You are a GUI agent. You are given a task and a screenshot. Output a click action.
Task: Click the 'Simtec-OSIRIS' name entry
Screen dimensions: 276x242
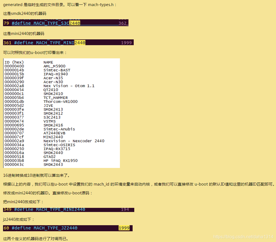[x=59, y=145]
